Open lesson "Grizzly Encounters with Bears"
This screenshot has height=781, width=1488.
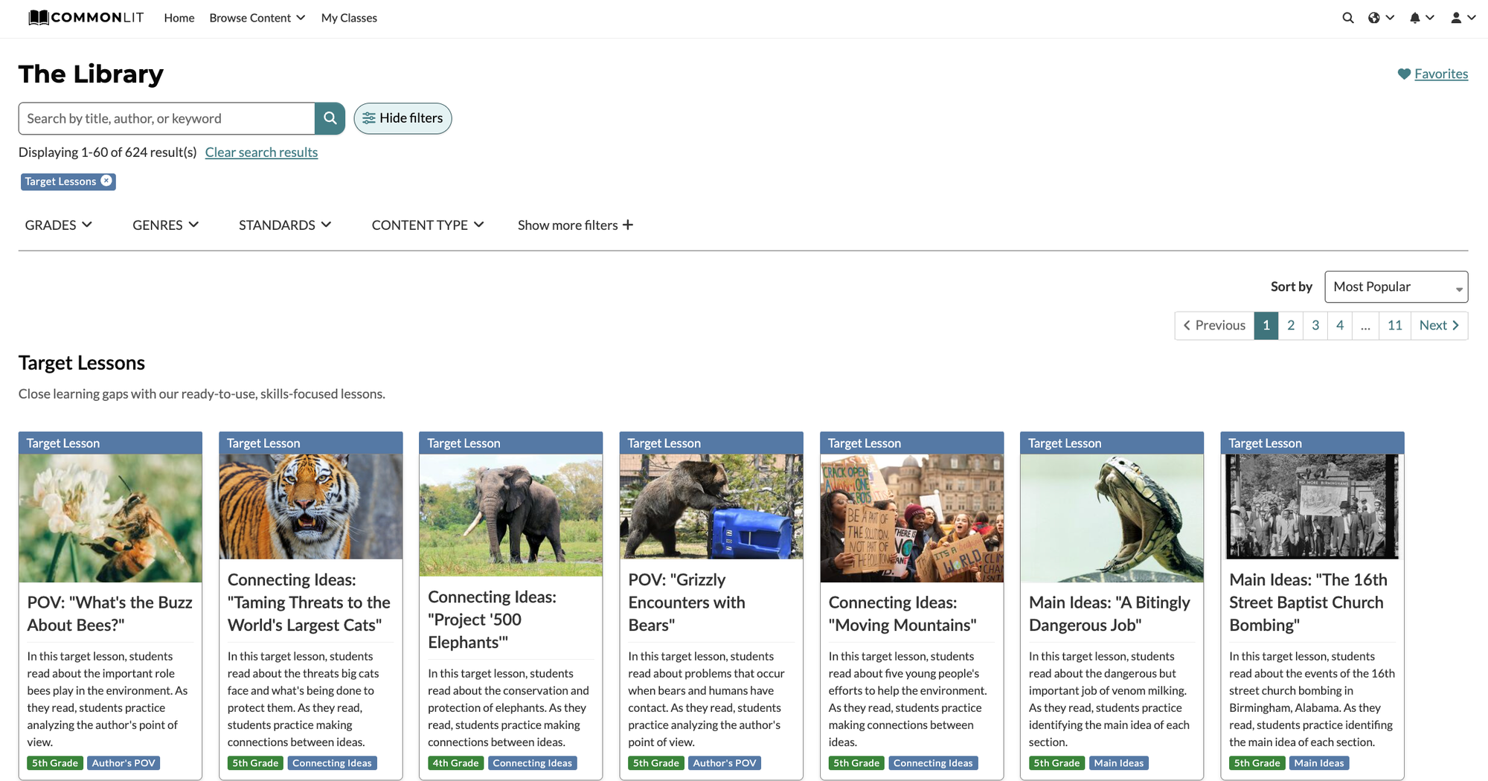687,602
